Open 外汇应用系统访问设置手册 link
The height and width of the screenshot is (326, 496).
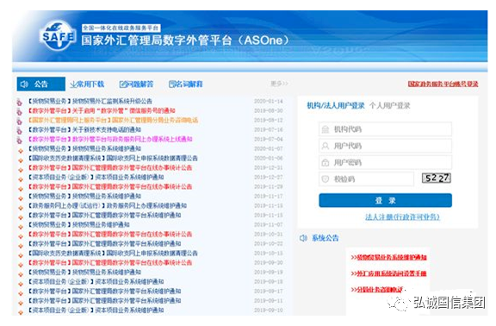click(388, 273)
